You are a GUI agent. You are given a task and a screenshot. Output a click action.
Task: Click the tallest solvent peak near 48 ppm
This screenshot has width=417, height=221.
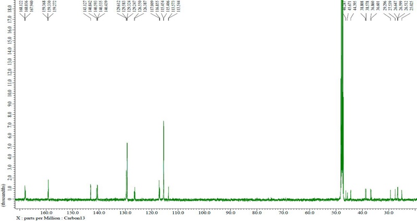click(342, 78)
